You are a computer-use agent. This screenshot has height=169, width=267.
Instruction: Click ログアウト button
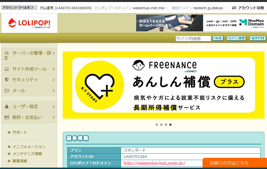point(258,38)
